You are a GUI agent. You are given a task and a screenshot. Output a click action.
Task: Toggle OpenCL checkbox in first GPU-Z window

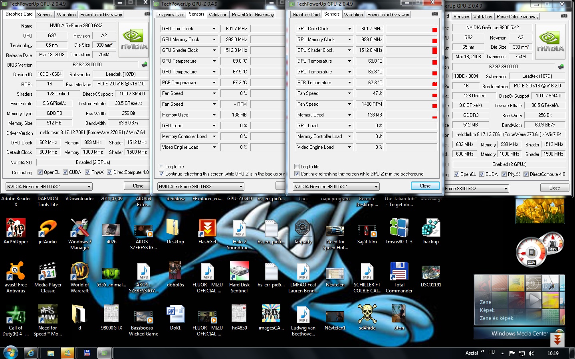tap(40, 172)
